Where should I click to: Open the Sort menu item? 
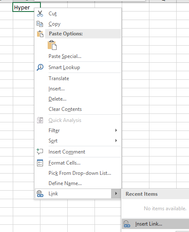point(78,141)
